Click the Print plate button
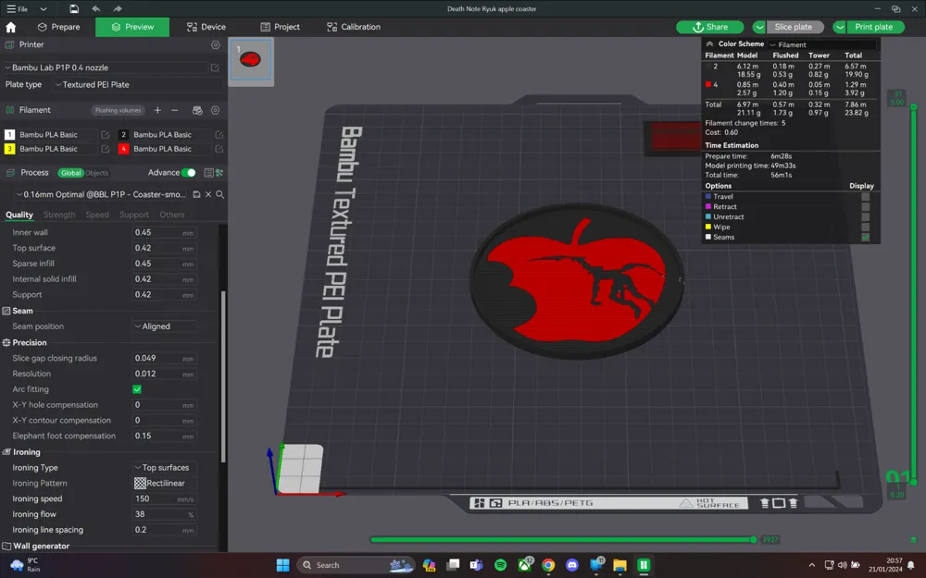Viewport: 926px width, 578px height. click(873, 27)
